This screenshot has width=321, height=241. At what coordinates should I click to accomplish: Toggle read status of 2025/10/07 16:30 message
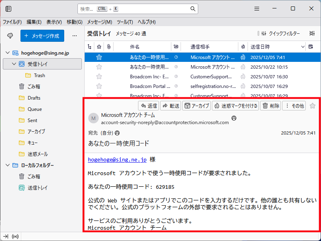pyautogui.click(x=176, y=77)
